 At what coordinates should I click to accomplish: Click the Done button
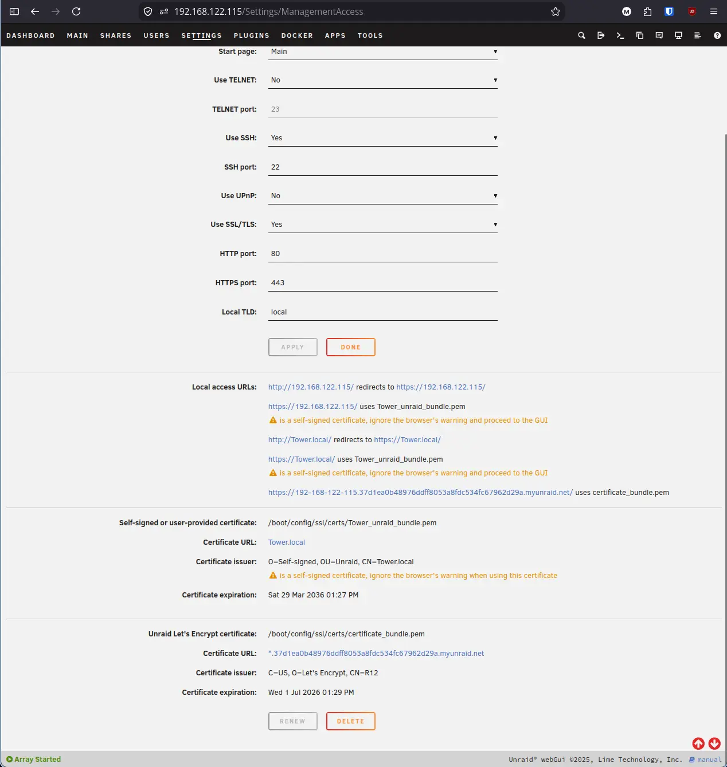[x=351, y=347]
